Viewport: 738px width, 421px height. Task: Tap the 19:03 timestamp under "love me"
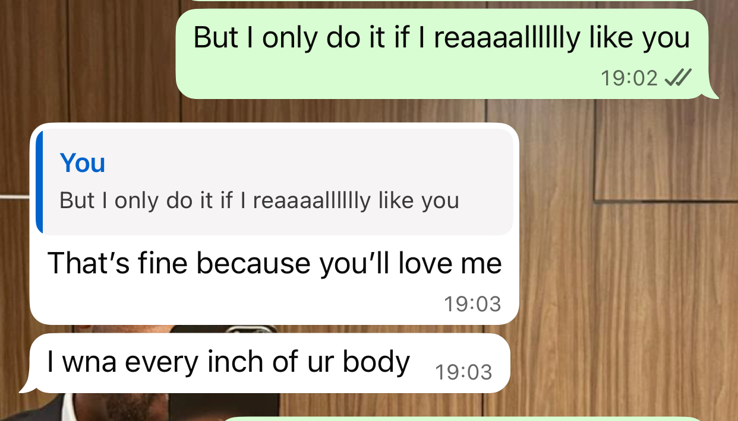pyautogui.click(x=472, y=304)
